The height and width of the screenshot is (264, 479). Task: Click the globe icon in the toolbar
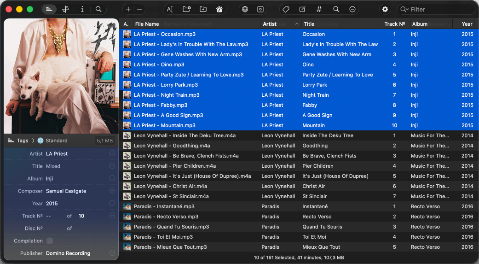(245, 9)
